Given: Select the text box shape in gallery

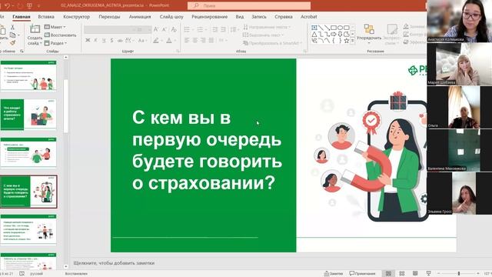Looking at the screenshot, I should point(314,28).
